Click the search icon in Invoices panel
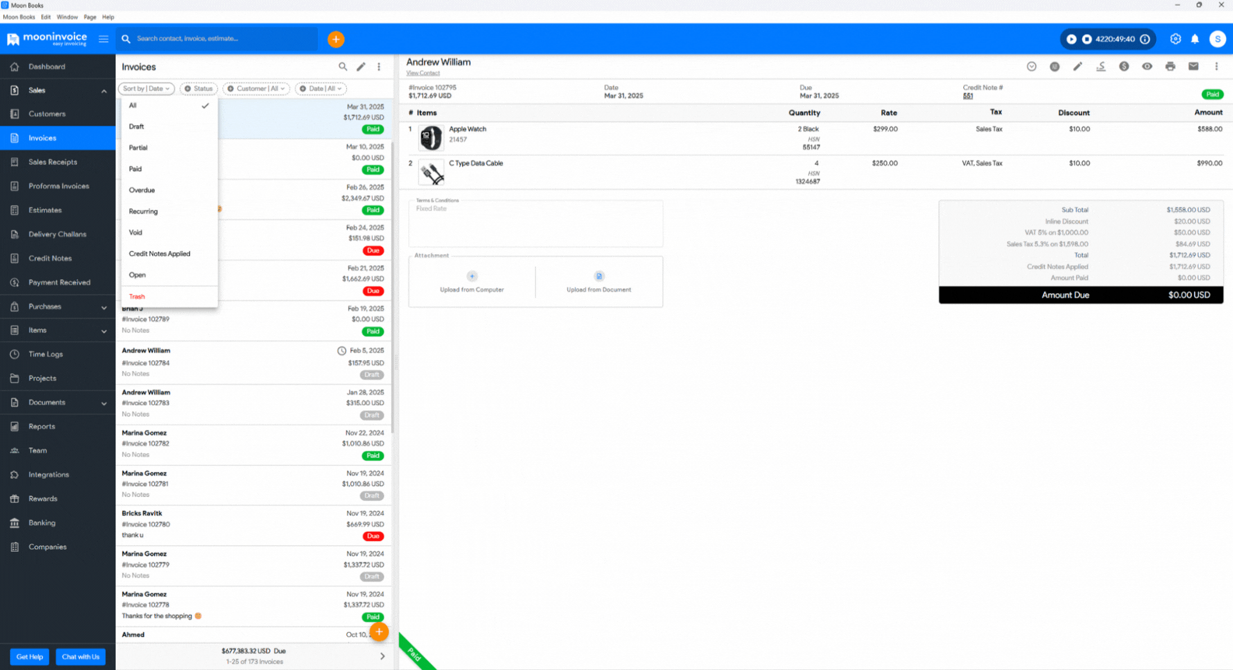Image resolution: width=1233 pixels, height=670 pixels. 343,67
